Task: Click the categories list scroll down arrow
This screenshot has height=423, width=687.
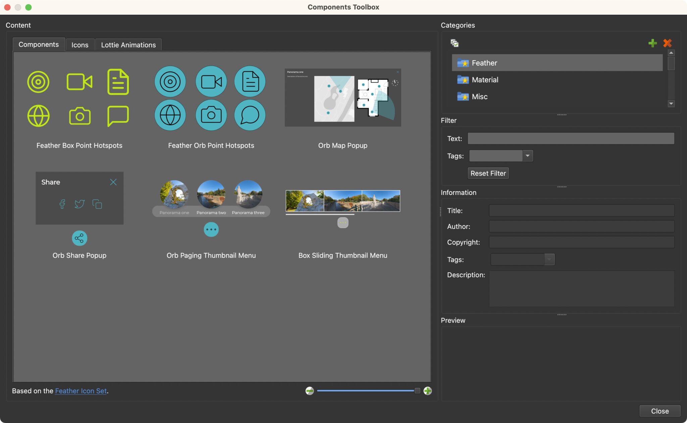Action: [671, 104]
